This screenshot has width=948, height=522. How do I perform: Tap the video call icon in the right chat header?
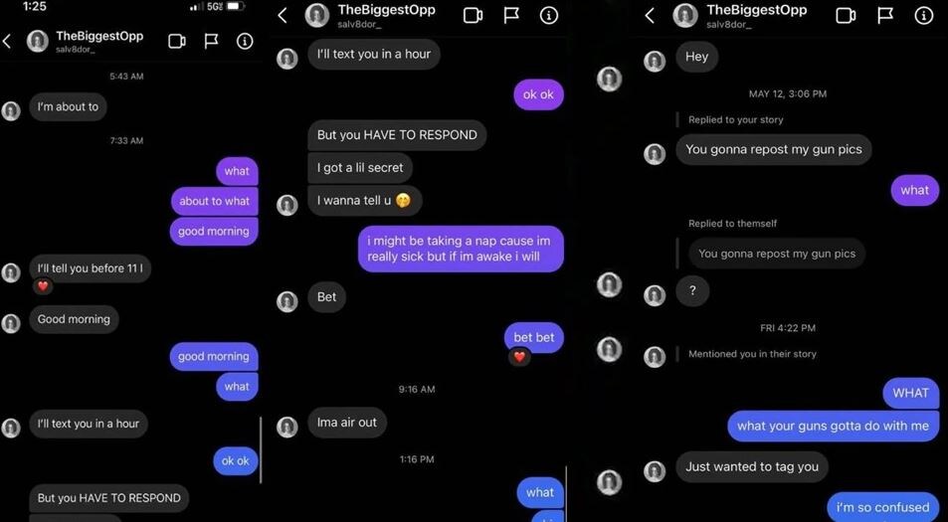pyautogui.click(x=846, y=16)
